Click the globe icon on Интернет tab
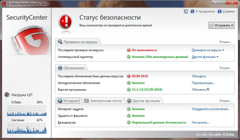 (x=60, y=101)
